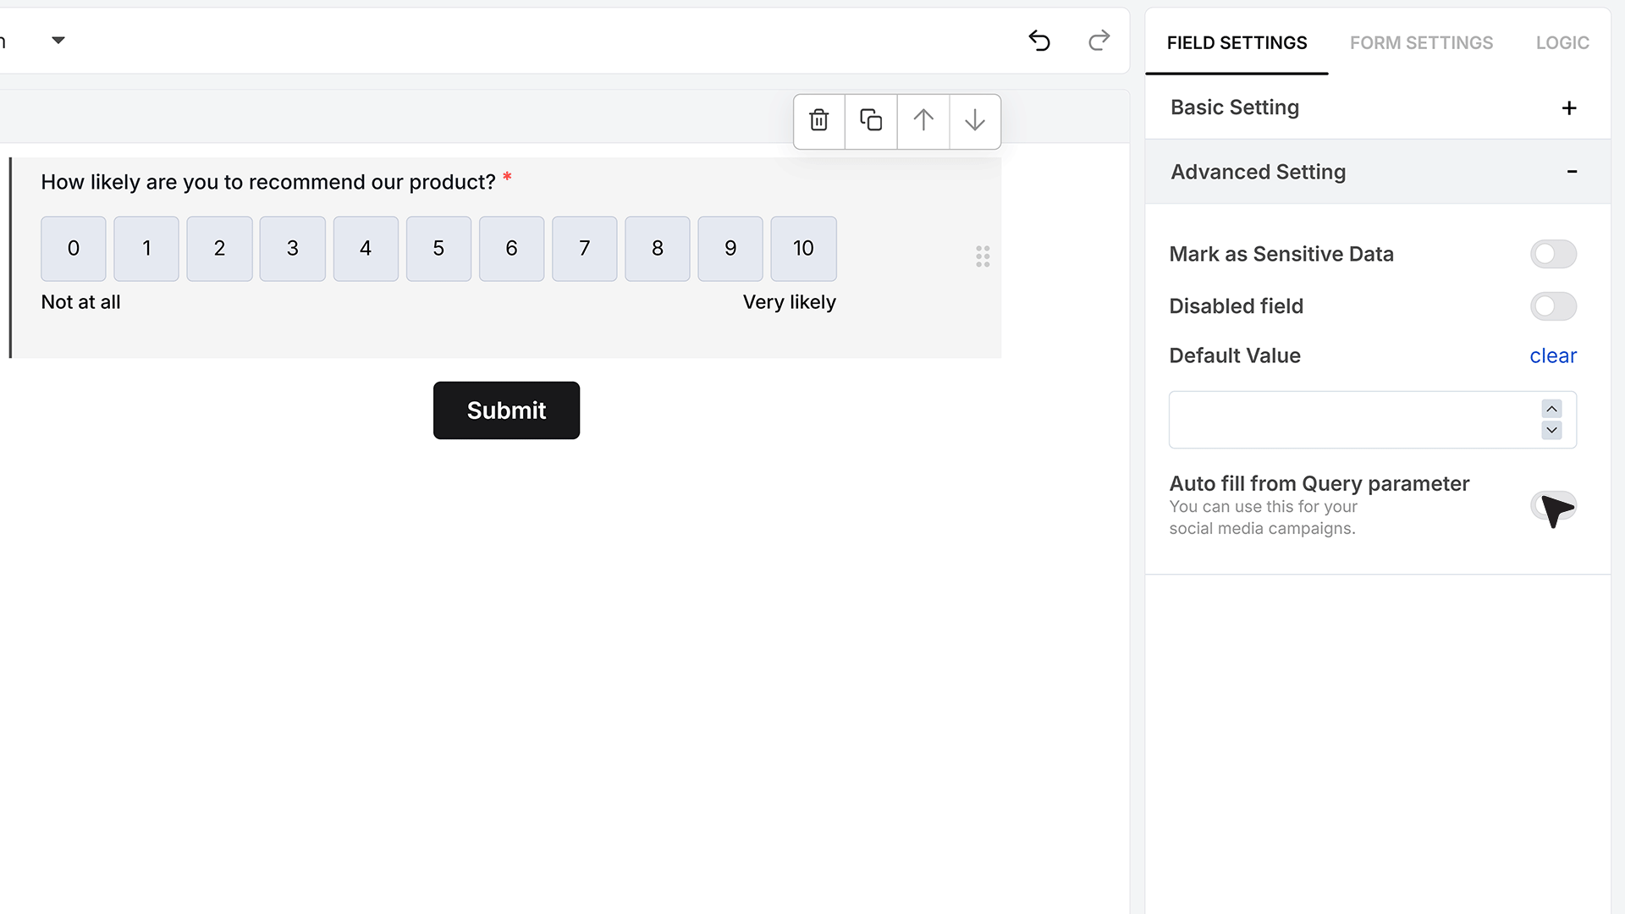Collapse the Advanced Setting section

pyautogui.click(x=1572, y=172)
